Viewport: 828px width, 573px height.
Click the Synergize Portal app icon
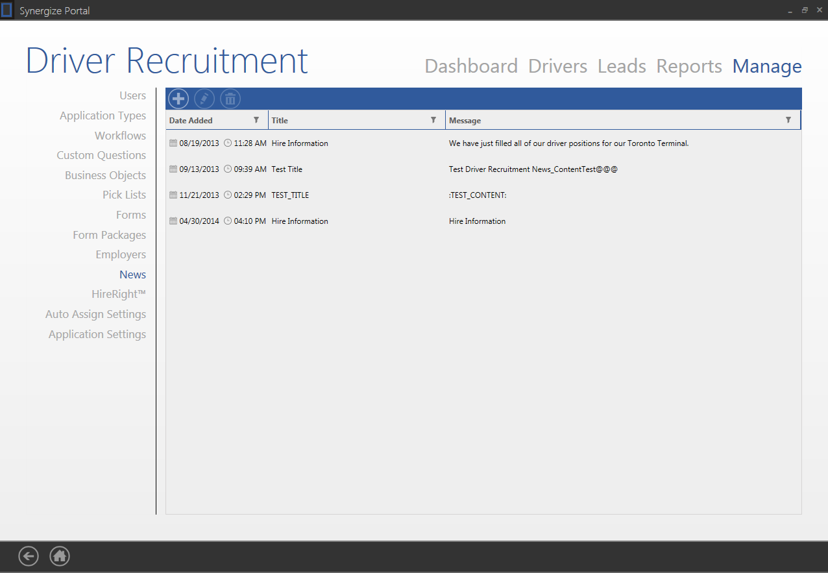click(x=6, y=10)
